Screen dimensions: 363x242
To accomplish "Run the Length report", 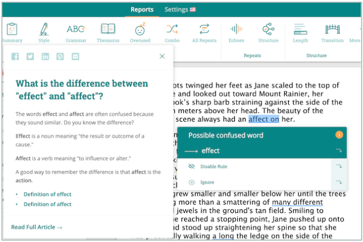I will pyautogui.click(x=301, y=33).
